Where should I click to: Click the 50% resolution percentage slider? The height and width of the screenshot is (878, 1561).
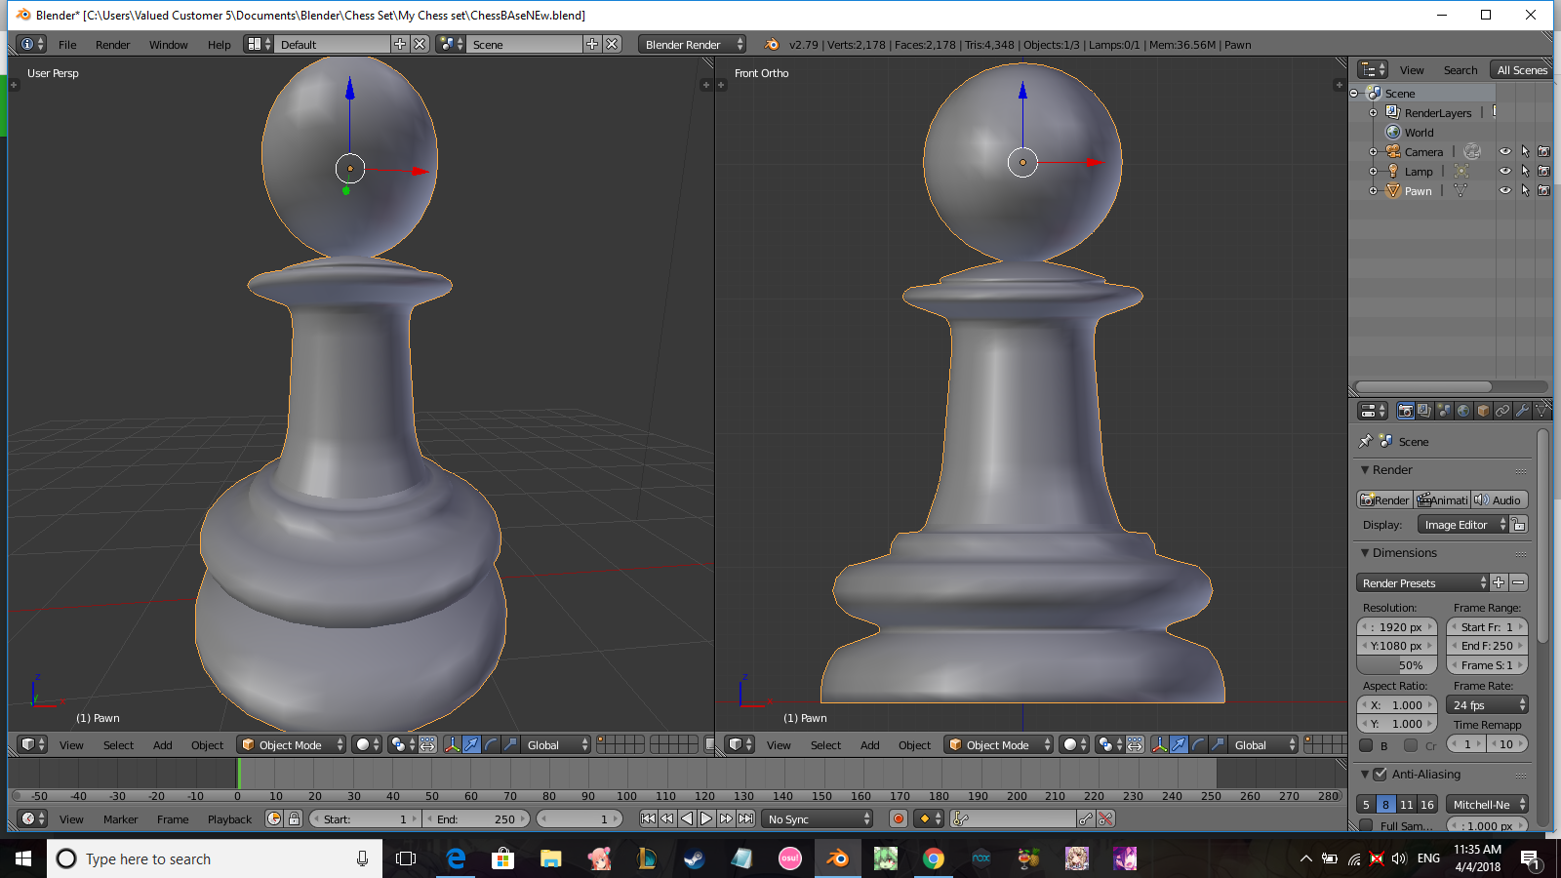pos(1397,664)
